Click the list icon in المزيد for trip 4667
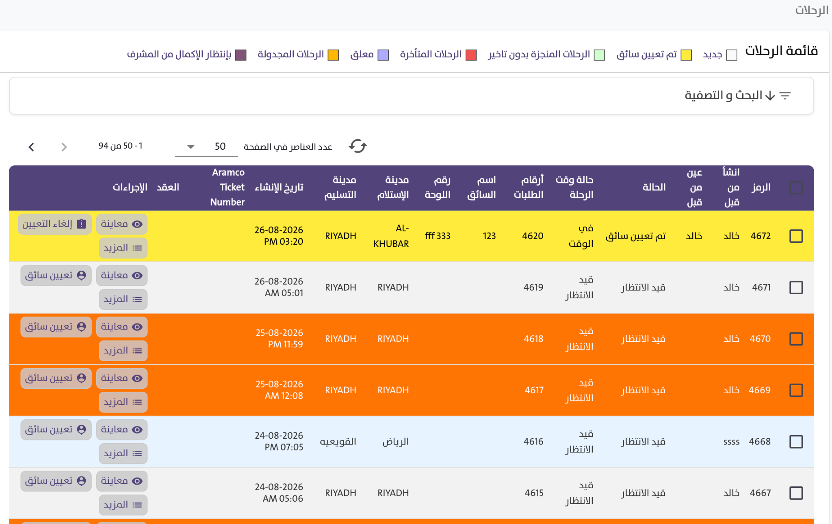The image size is (832, 524). click(137, 505)
